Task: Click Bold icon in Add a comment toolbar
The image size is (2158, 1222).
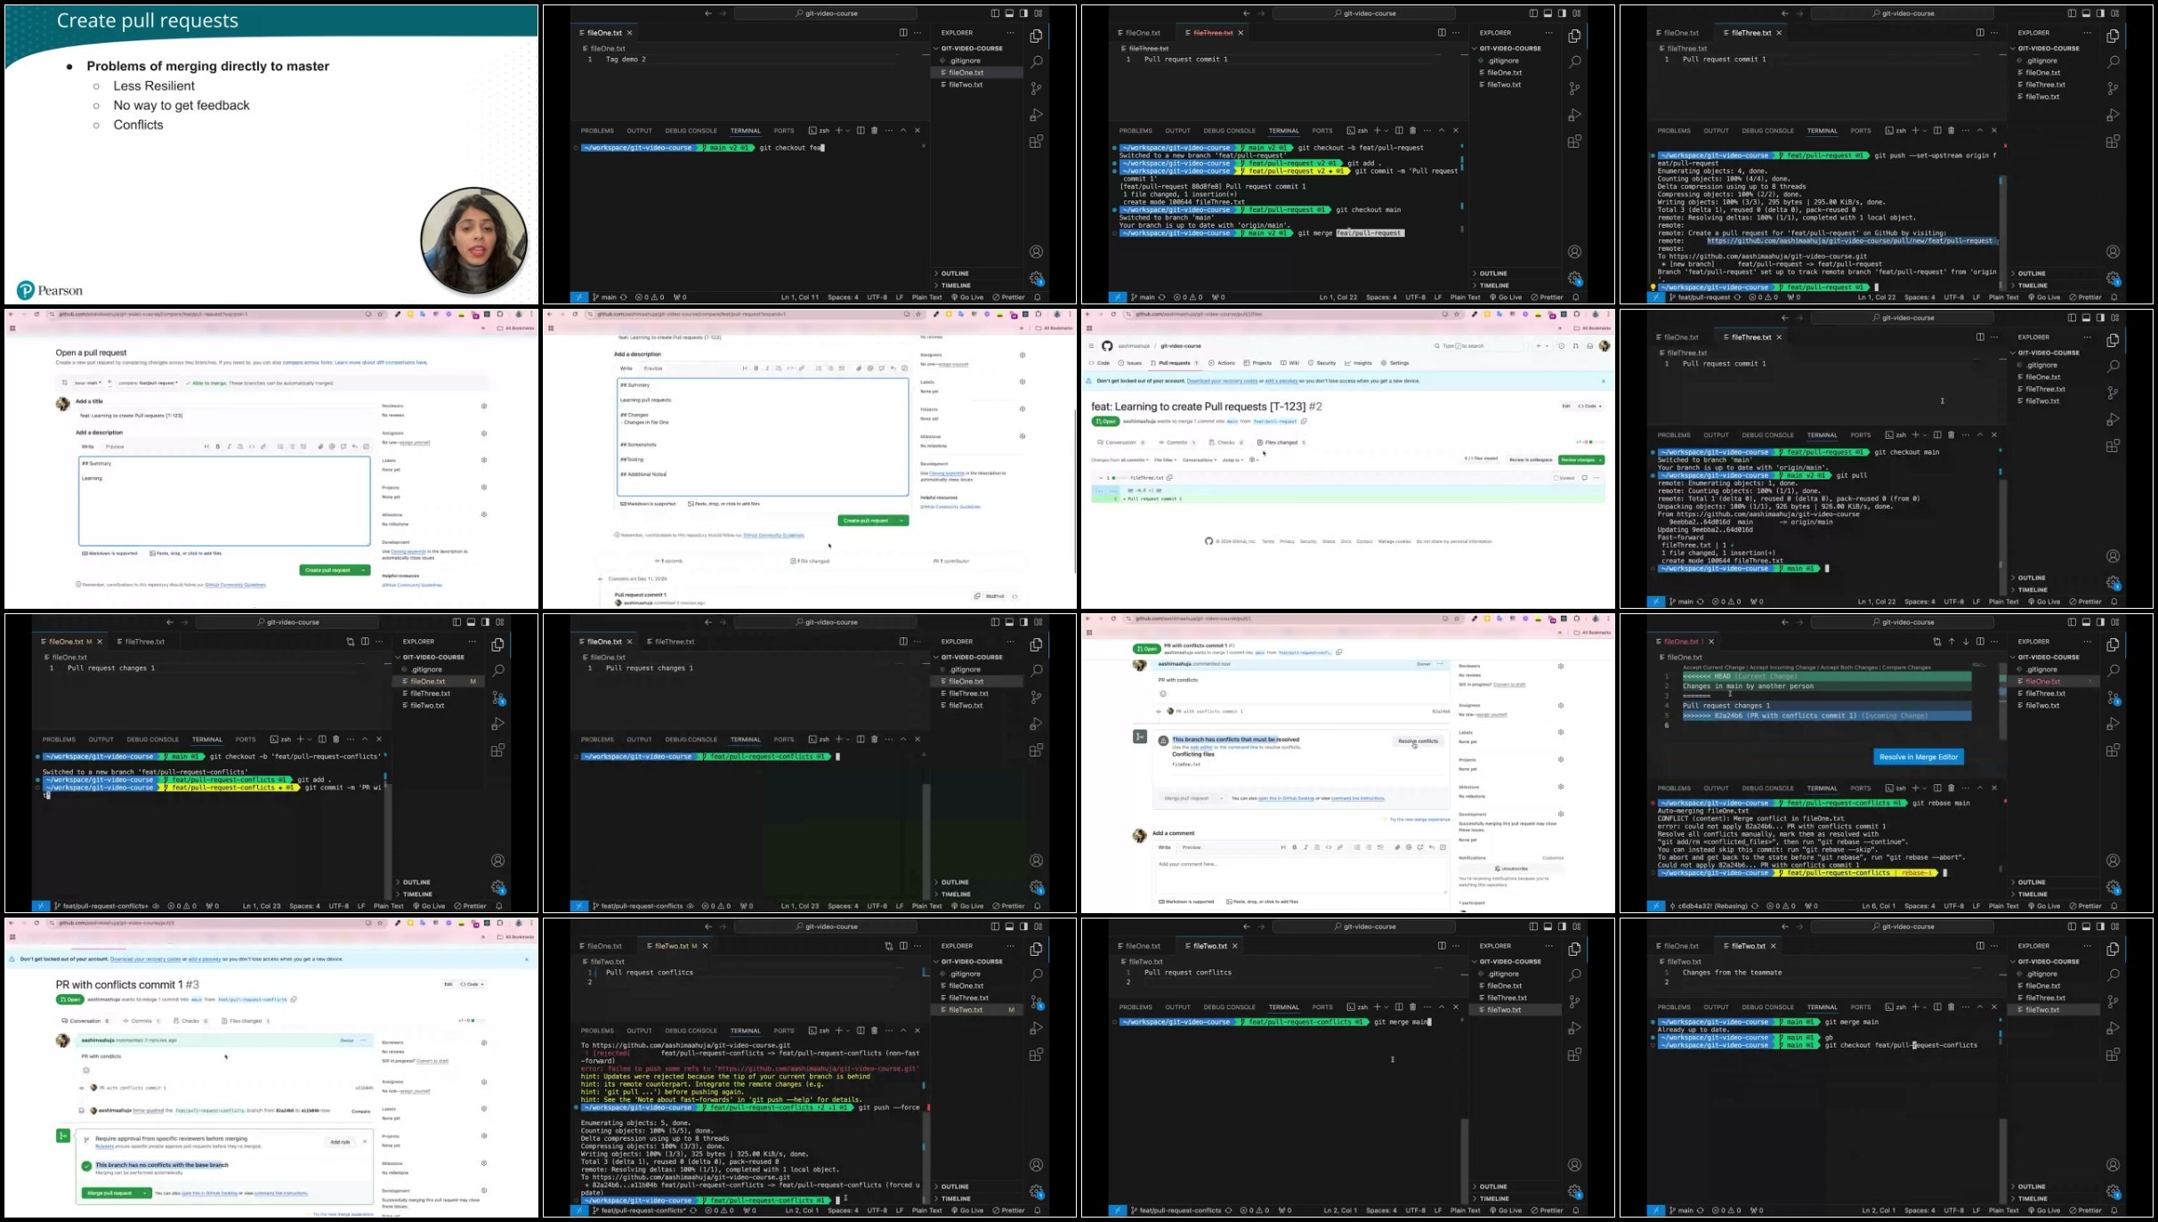Action: (x=1295, y=847)
